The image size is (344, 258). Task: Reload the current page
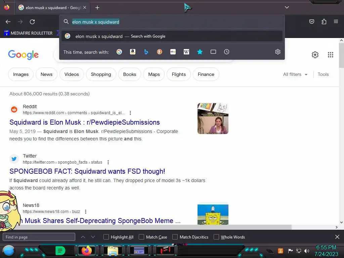click(x=32, y=22)
